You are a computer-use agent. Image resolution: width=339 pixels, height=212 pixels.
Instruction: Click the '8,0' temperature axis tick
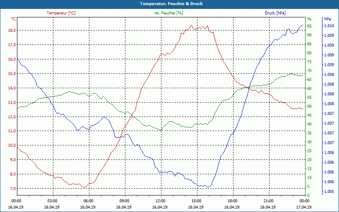[13, 174]
